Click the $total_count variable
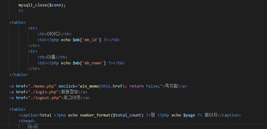267x129 pixels. click(127, 115)
